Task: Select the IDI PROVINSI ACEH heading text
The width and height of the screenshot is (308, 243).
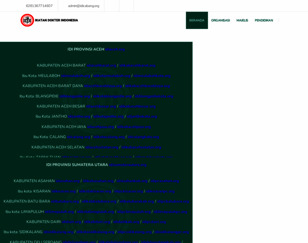Action: (86, 49)
